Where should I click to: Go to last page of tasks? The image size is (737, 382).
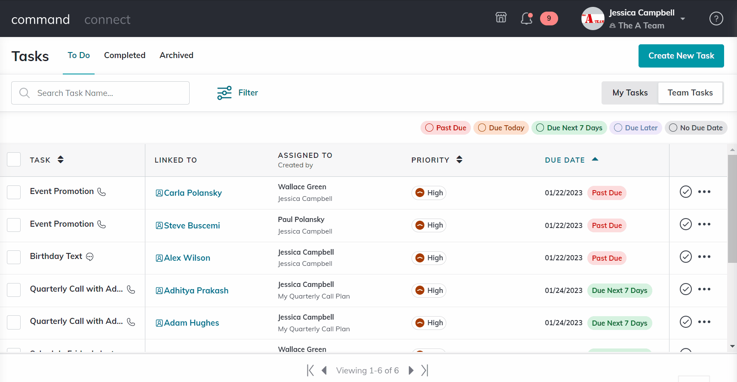click(425, 370)
